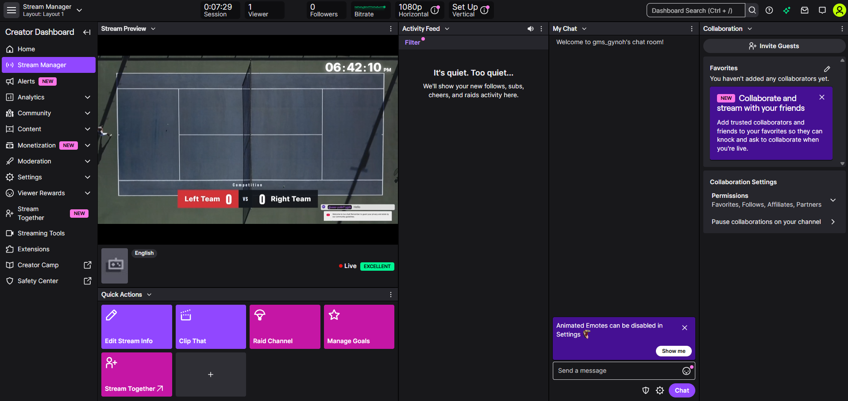Click the Invite Guests button
The width and height of the screenshot is (848, 401).
click(774, 46)
